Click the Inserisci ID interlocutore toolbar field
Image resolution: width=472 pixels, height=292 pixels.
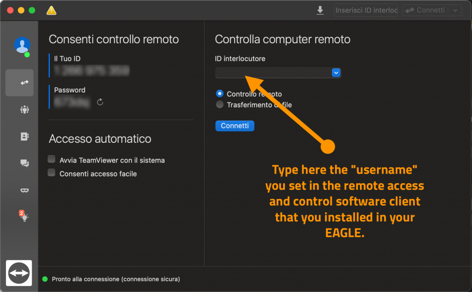(366, 10)
